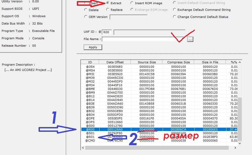Sort by the Size in File column header

pyautogui.click(x=210, y=62)
